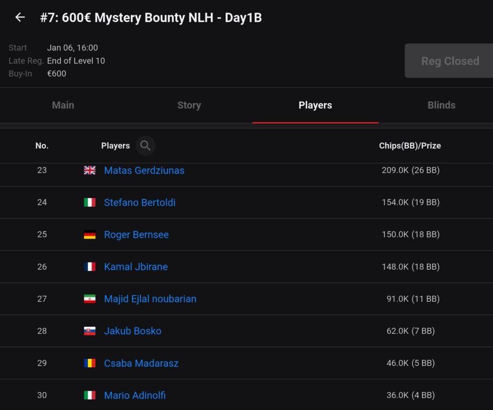Viewport: 493px width, 410px height.
Task: Click the back arrow icon
Action: point(20,17)
